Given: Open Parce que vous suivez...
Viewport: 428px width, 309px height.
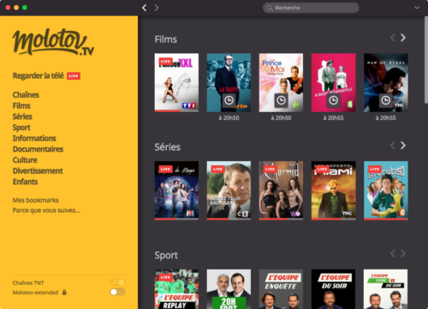Looking at the screenshot, I should click(x=46, y=211).
